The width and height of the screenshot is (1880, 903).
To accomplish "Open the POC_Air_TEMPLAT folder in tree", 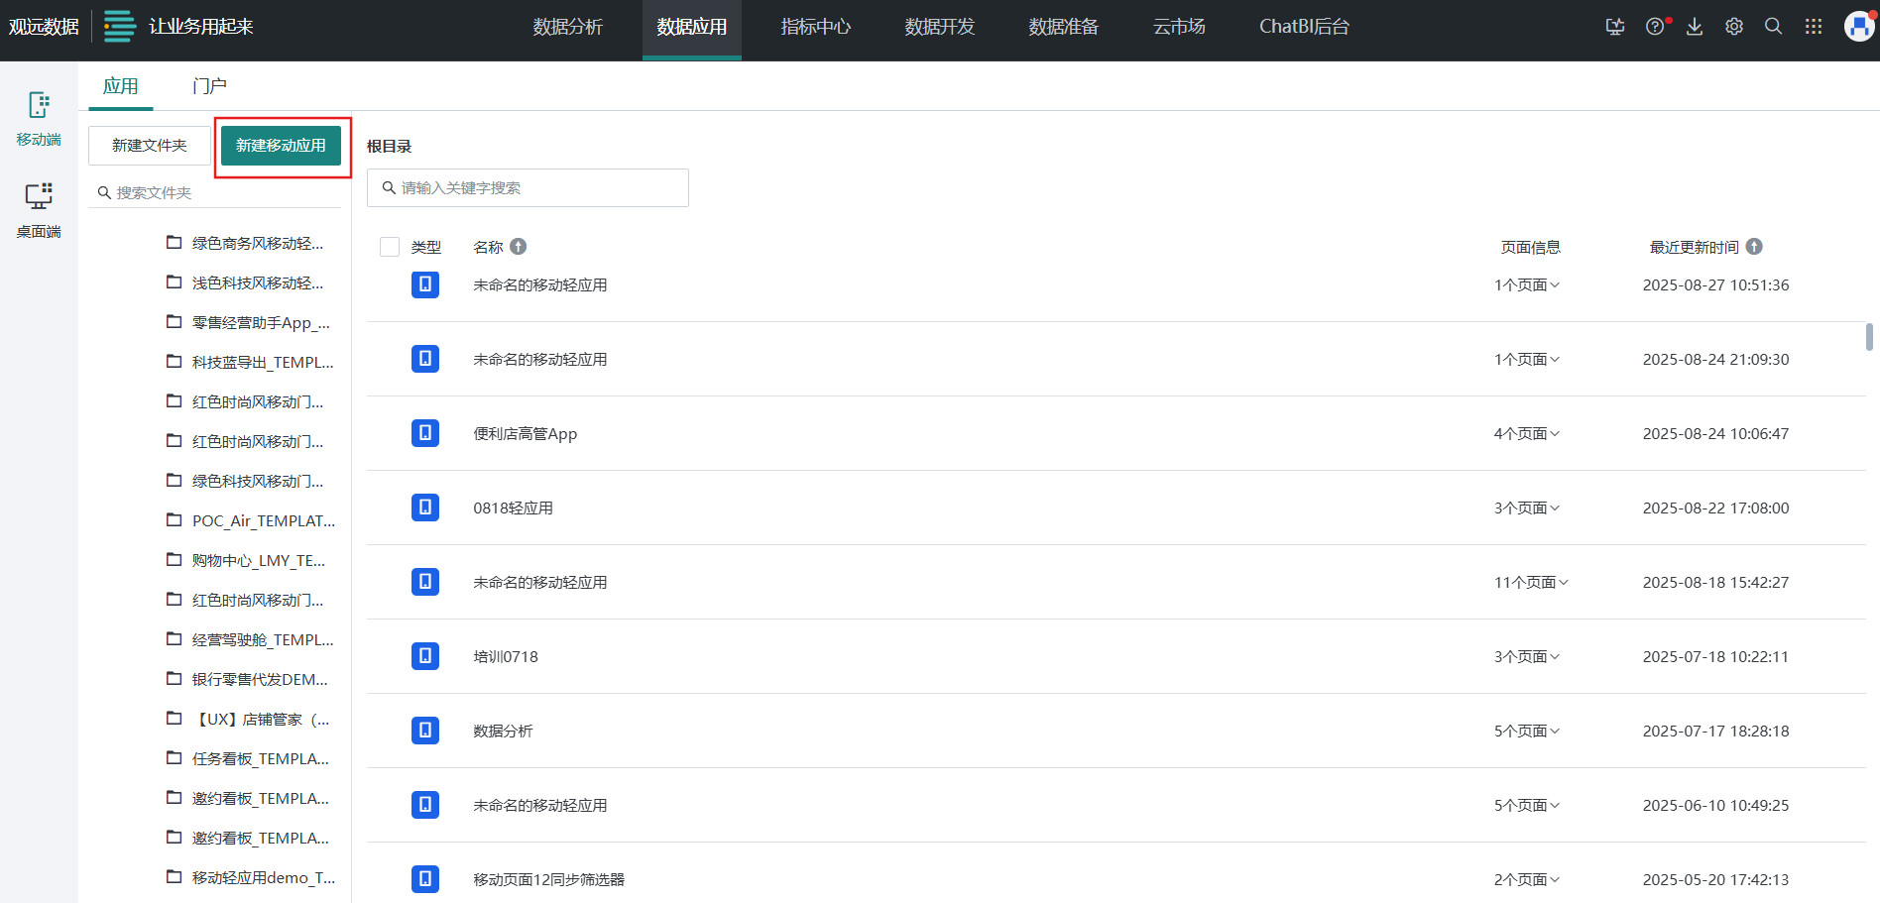I will coord(263,520).
